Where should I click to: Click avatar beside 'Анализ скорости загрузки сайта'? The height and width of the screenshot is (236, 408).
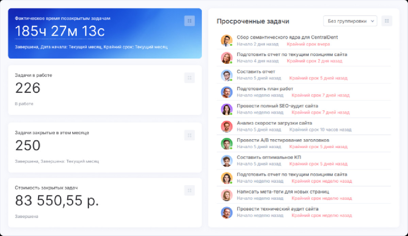click(x=226, y=126)
